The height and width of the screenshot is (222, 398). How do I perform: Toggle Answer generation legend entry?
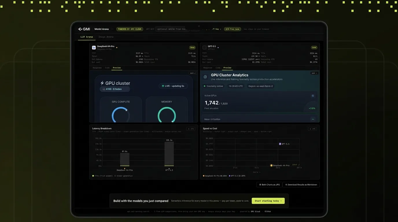124,176
